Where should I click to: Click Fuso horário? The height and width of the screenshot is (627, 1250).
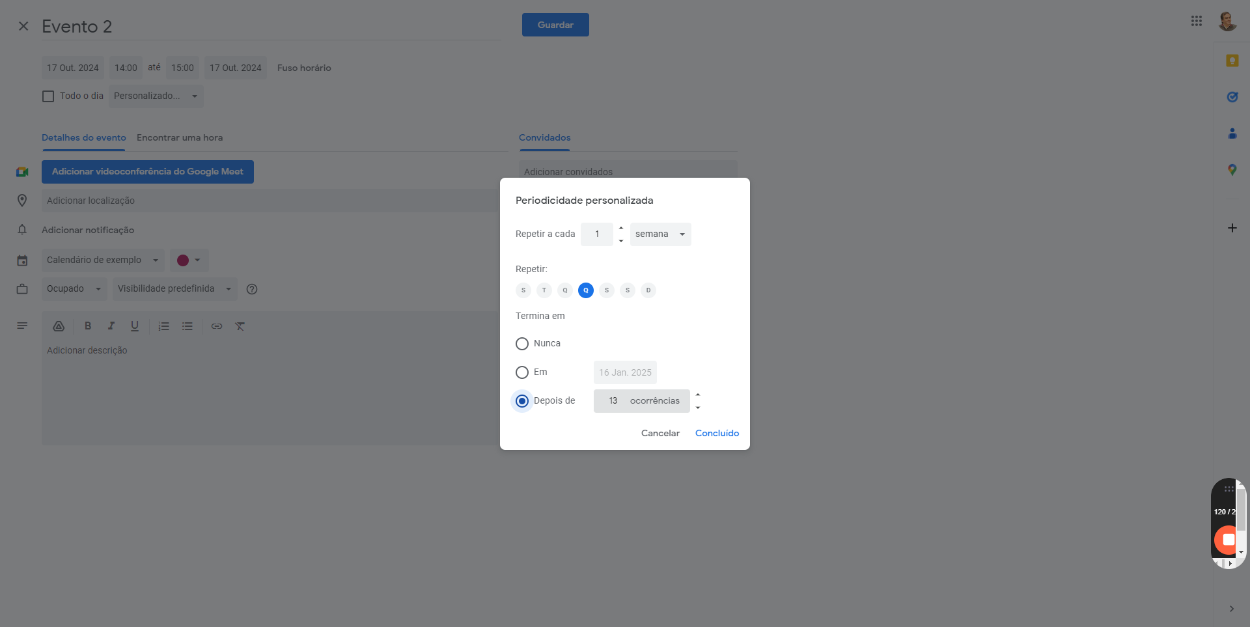tap(304, 68)
